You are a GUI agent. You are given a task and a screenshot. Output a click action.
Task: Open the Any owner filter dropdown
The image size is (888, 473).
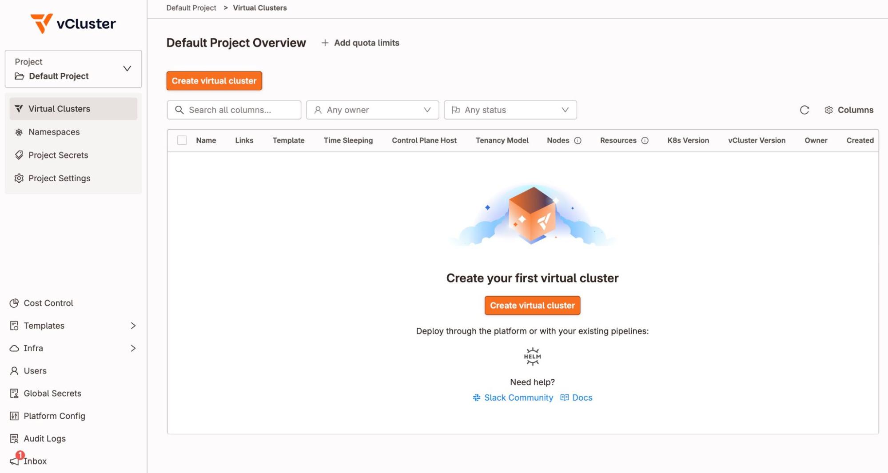(x=372, y=110)
